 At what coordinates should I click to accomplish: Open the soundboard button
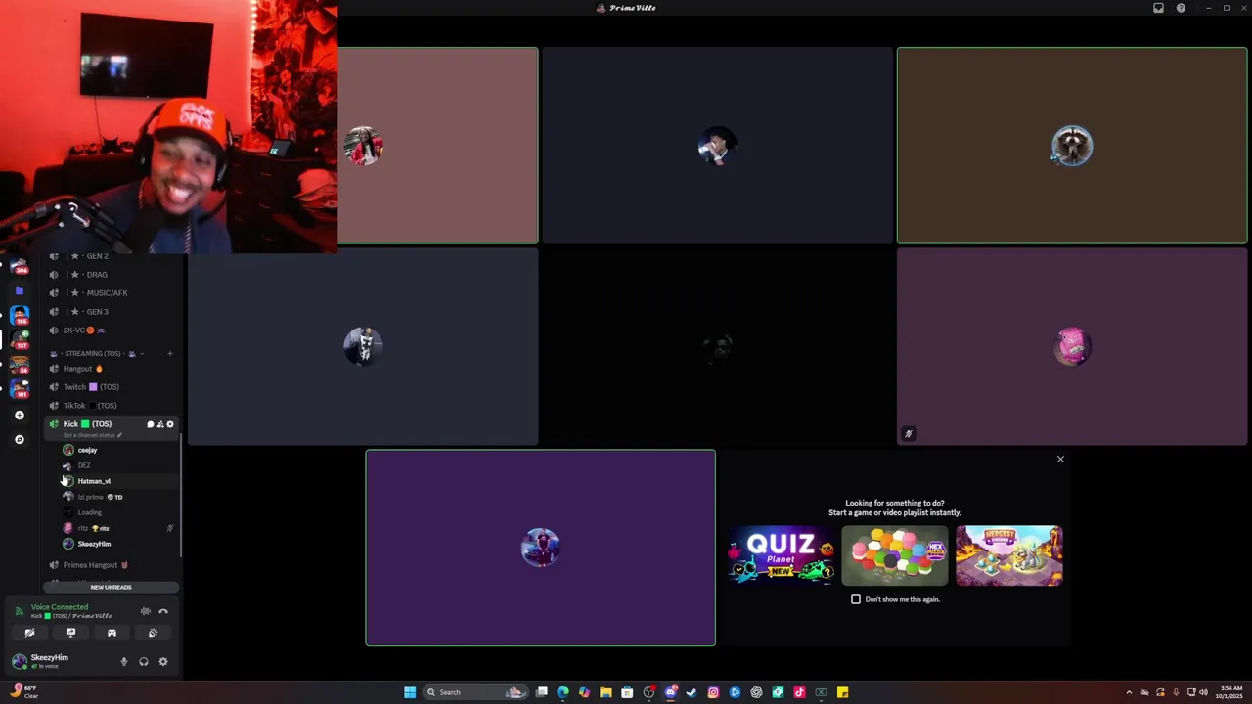153,633
